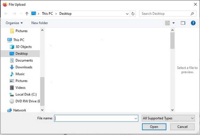Click the search magnifier icon
This screenshot has width=200, height=135.
(192, 14)
